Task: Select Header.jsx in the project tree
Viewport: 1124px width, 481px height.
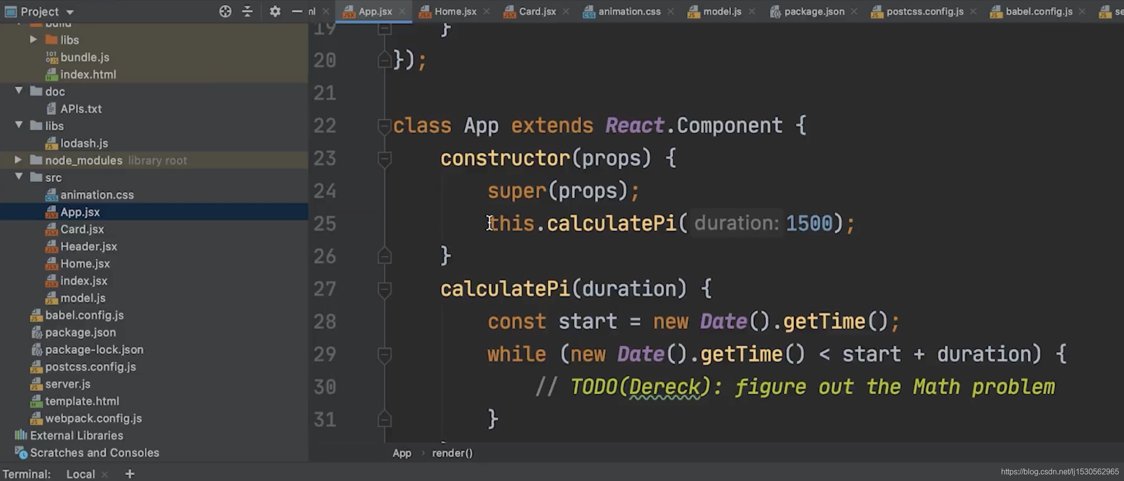Action: [x=88, y=246]
